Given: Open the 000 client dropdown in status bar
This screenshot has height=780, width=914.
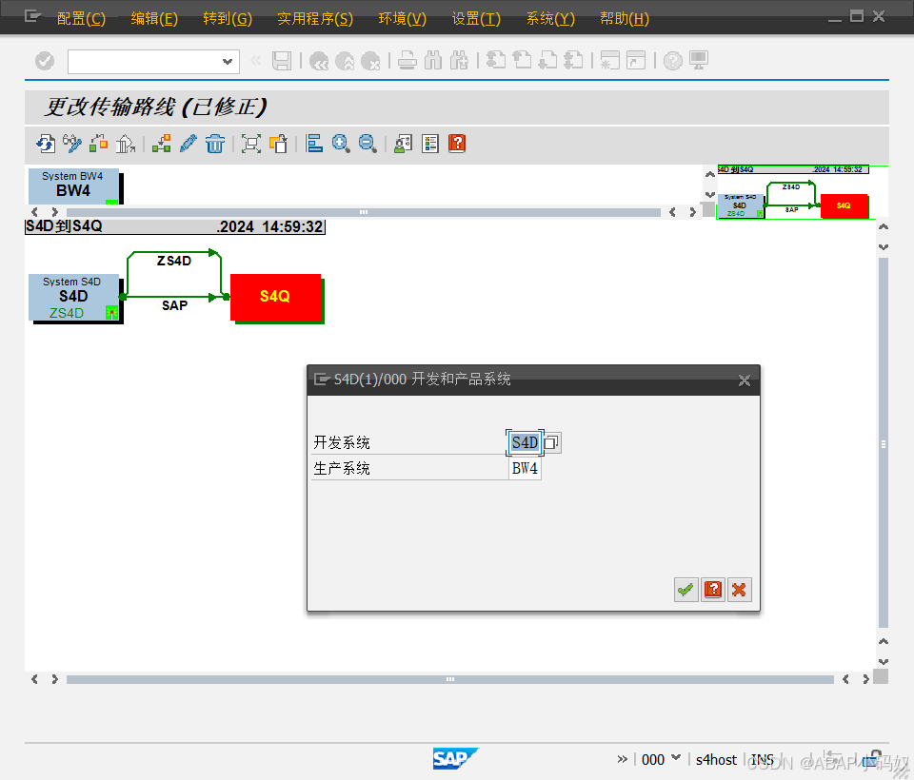Looking at the screenshot, I should 676,758.
